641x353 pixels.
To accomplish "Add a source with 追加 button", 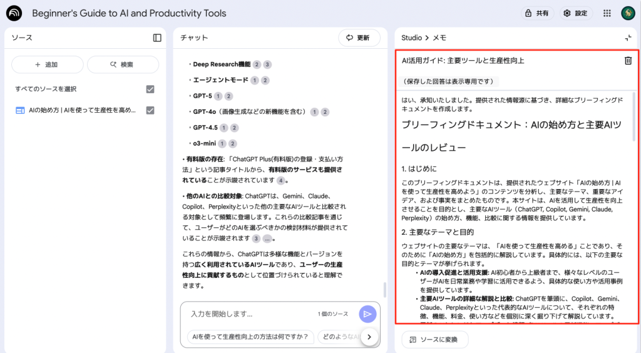I will point(47,64).
